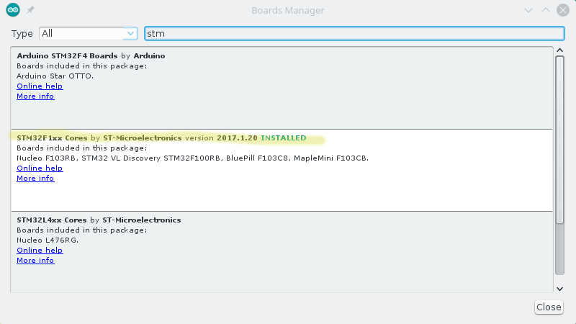The image size is (576, 324).
Task: Open More info for Arduino STM32F4 Boards
Action: coord(35,96)
